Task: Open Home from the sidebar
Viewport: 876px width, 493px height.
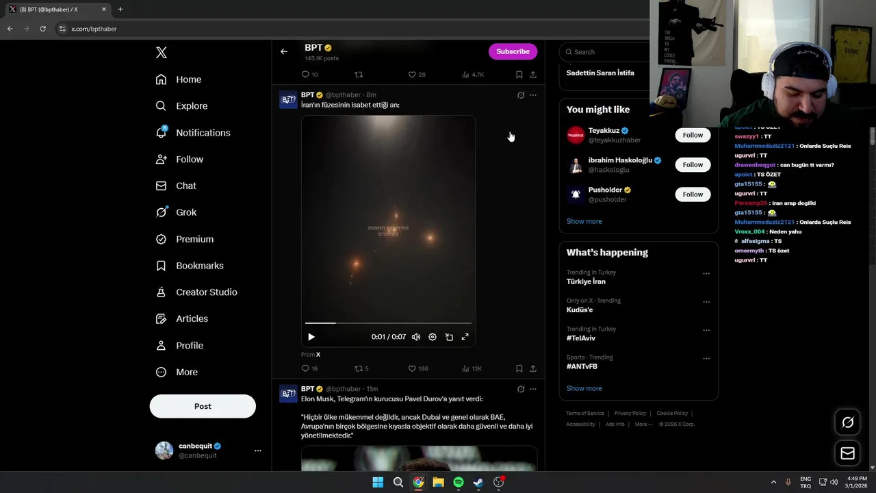Action: click(178, 79)
